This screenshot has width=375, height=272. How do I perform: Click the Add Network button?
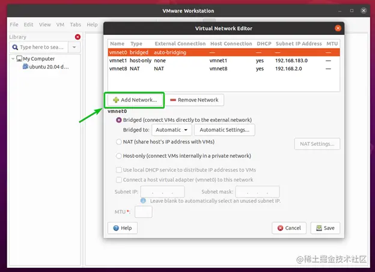tap(135, 100)
